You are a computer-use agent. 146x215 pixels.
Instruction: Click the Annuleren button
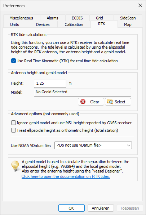pos(101,208)
